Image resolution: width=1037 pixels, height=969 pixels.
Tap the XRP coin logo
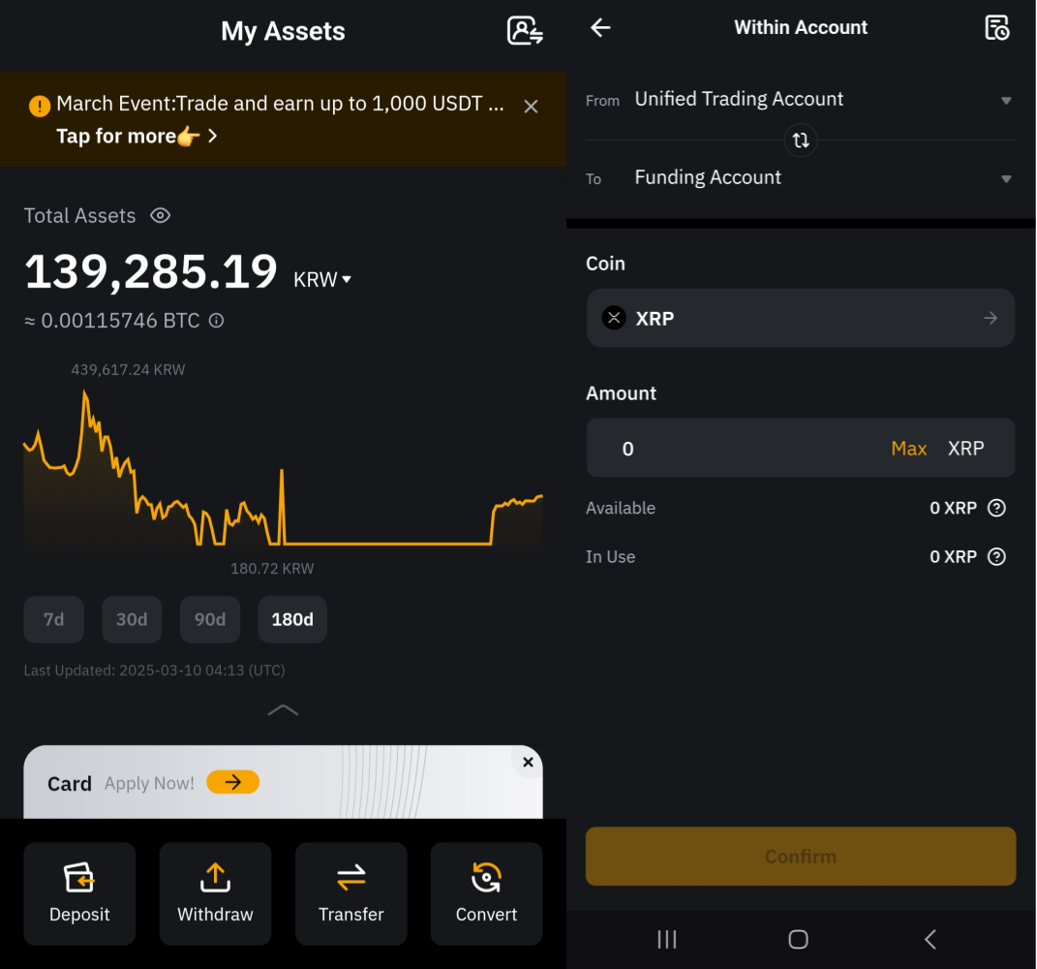[x=614, y=318]
